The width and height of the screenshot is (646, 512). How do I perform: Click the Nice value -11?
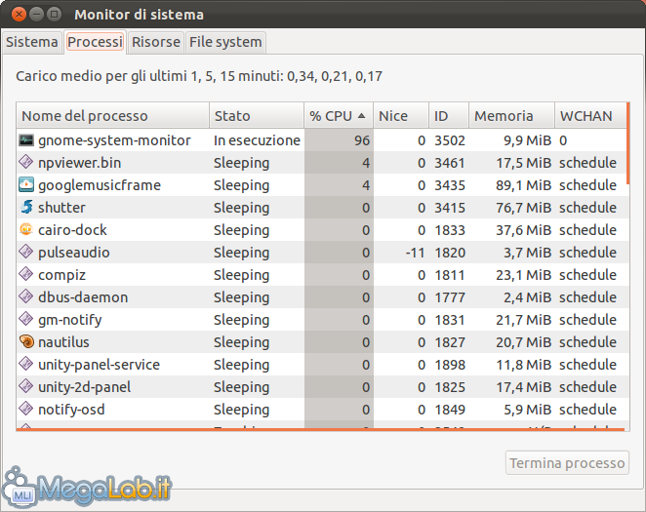pos(415,253)
